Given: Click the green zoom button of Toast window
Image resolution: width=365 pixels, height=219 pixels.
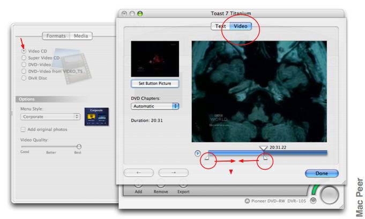Looking at the screenshot, I should [140, 14].
